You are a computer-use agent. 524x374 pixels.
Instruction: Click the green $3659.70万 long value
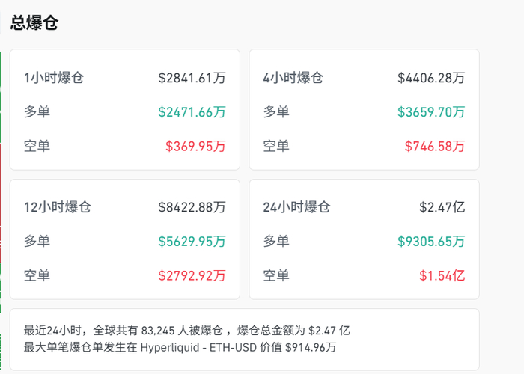[431, 111]
